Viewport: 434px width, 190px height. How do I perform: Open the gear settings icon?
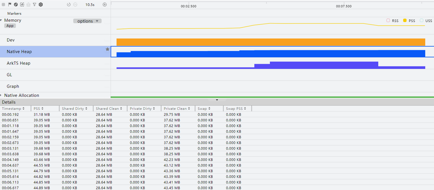41,5
